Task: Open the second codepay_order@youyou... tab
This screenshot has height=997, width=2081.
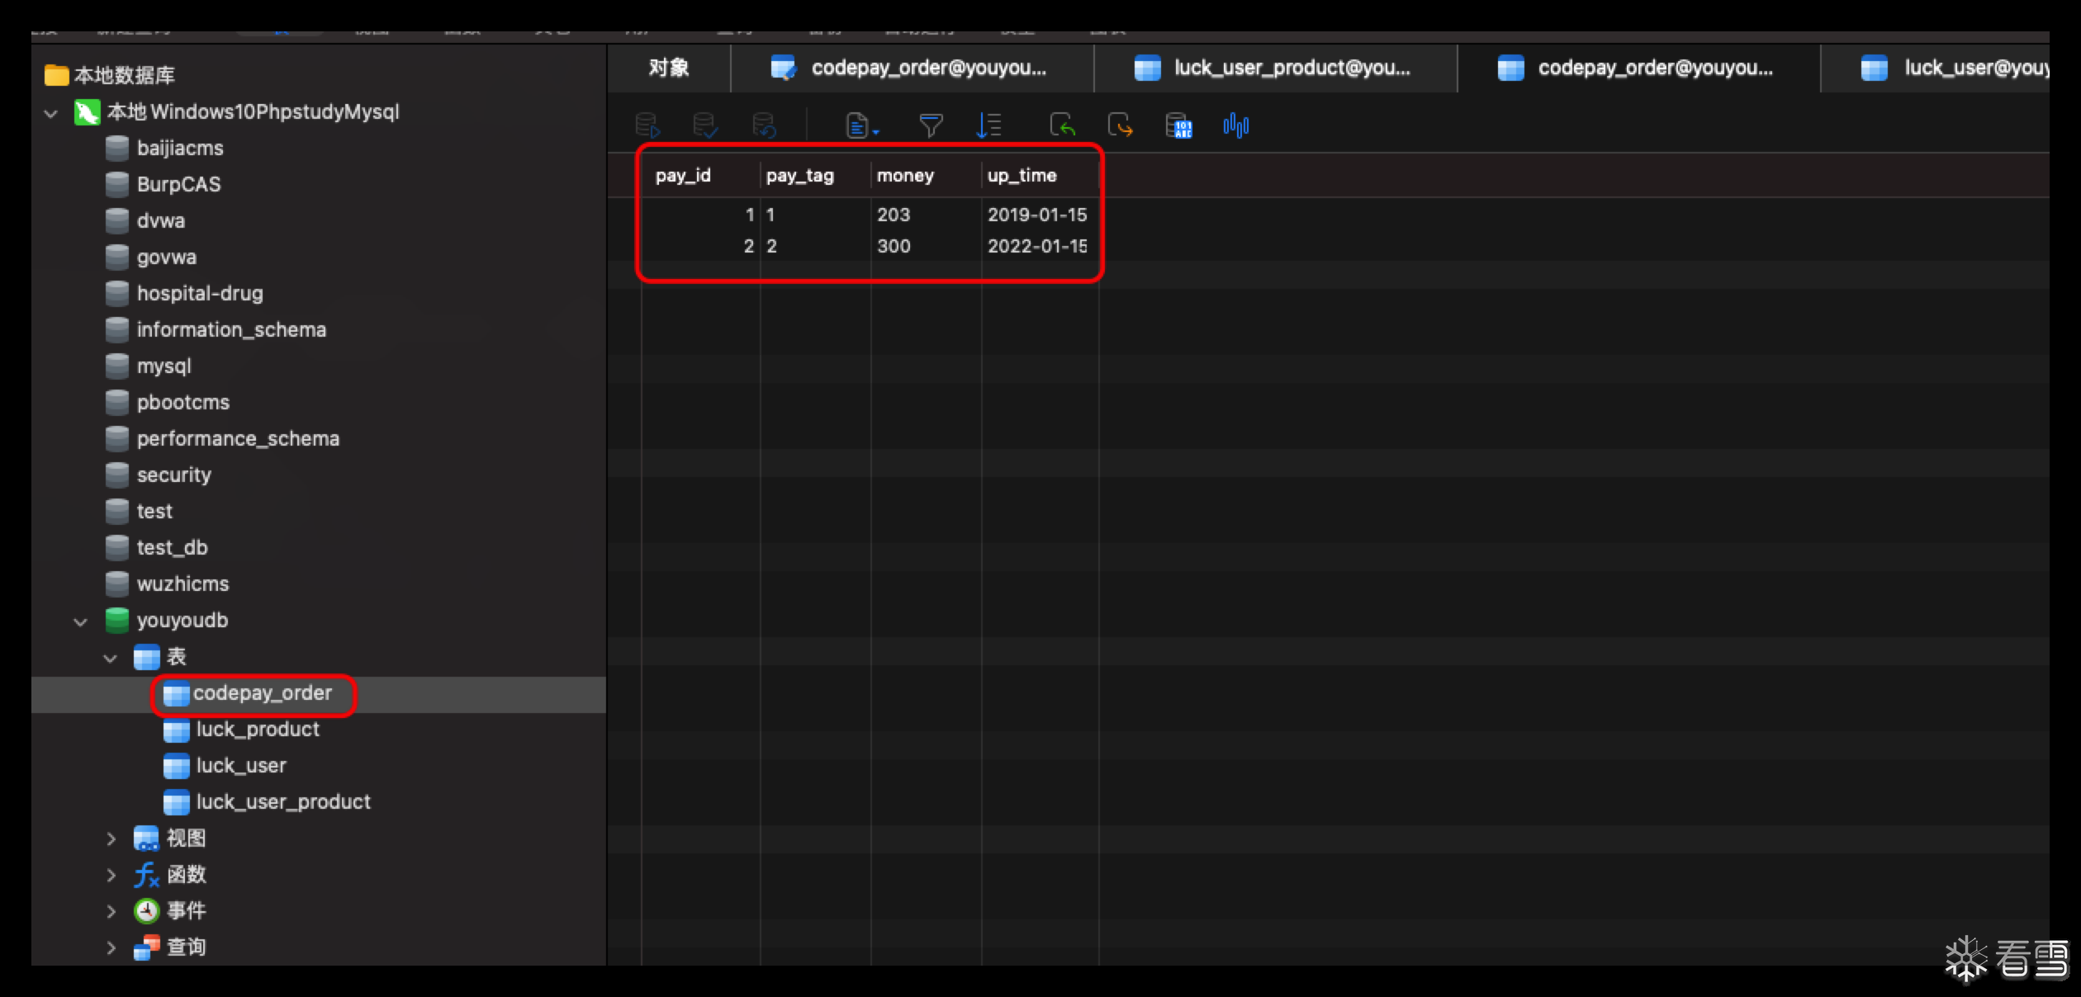Action: [1639, 68]
